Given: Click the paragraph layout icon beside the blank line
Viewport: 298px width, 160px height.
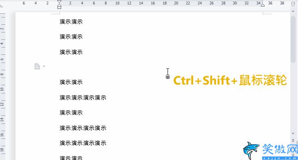Looking at the screenshot, I should [37, 66].
